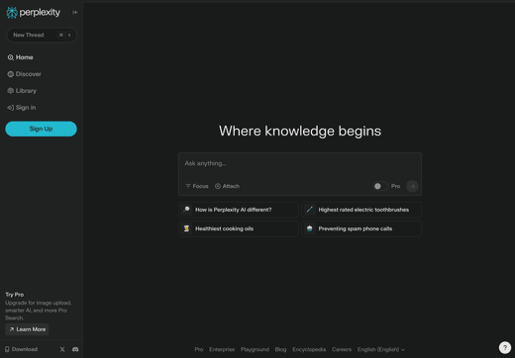This screenshot has height=358, width=515.
Task: Click the help question mark button
Action: tap(505, 347)
